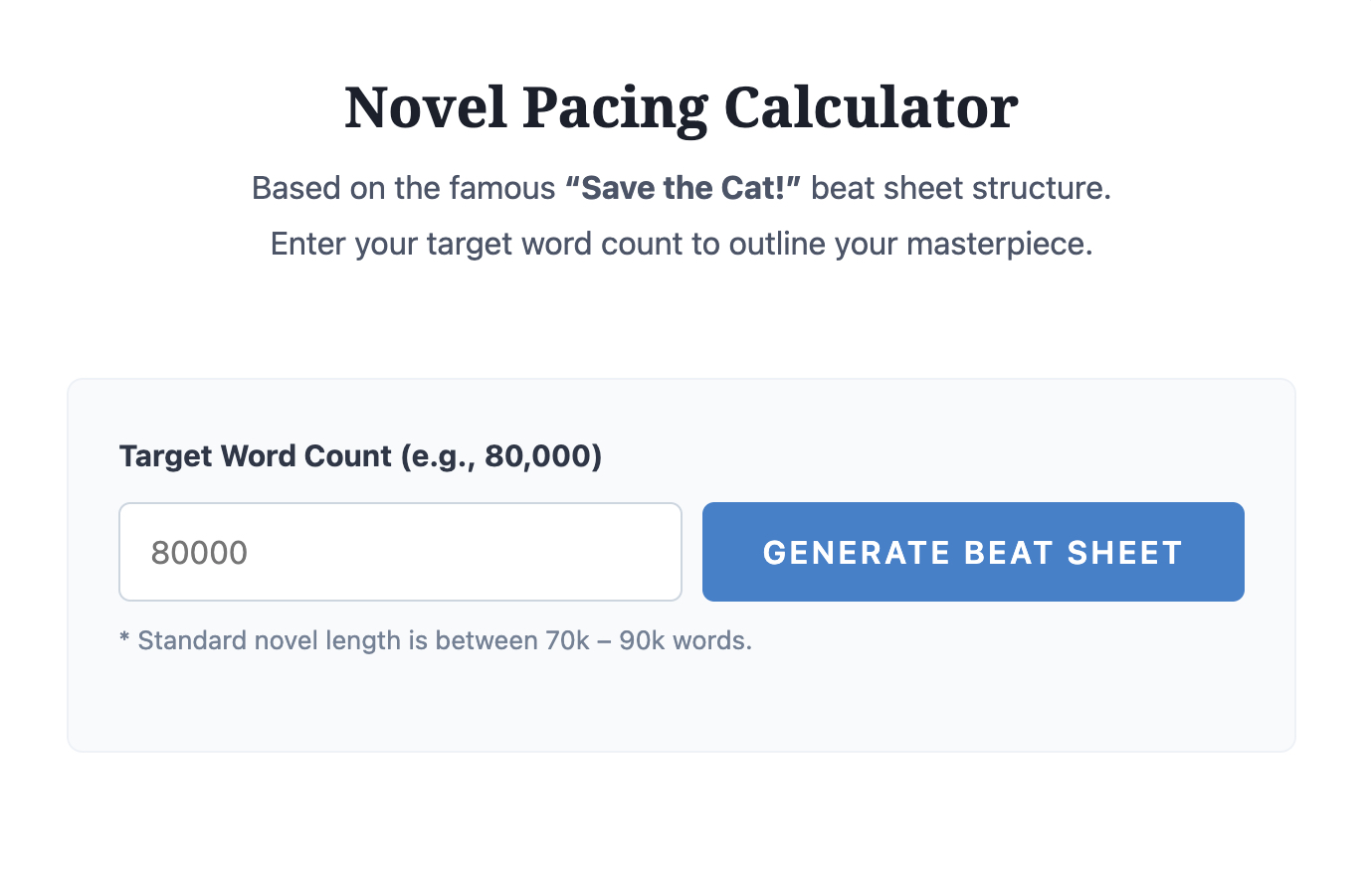Click the blue button labeled GENERATE BEAT SHEET
Image resolution: width=1371 pixels, height=879 pixels.
pos(972,552)
